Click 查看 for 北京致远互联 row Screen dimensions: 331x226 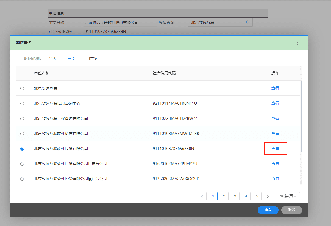point(275,88)
